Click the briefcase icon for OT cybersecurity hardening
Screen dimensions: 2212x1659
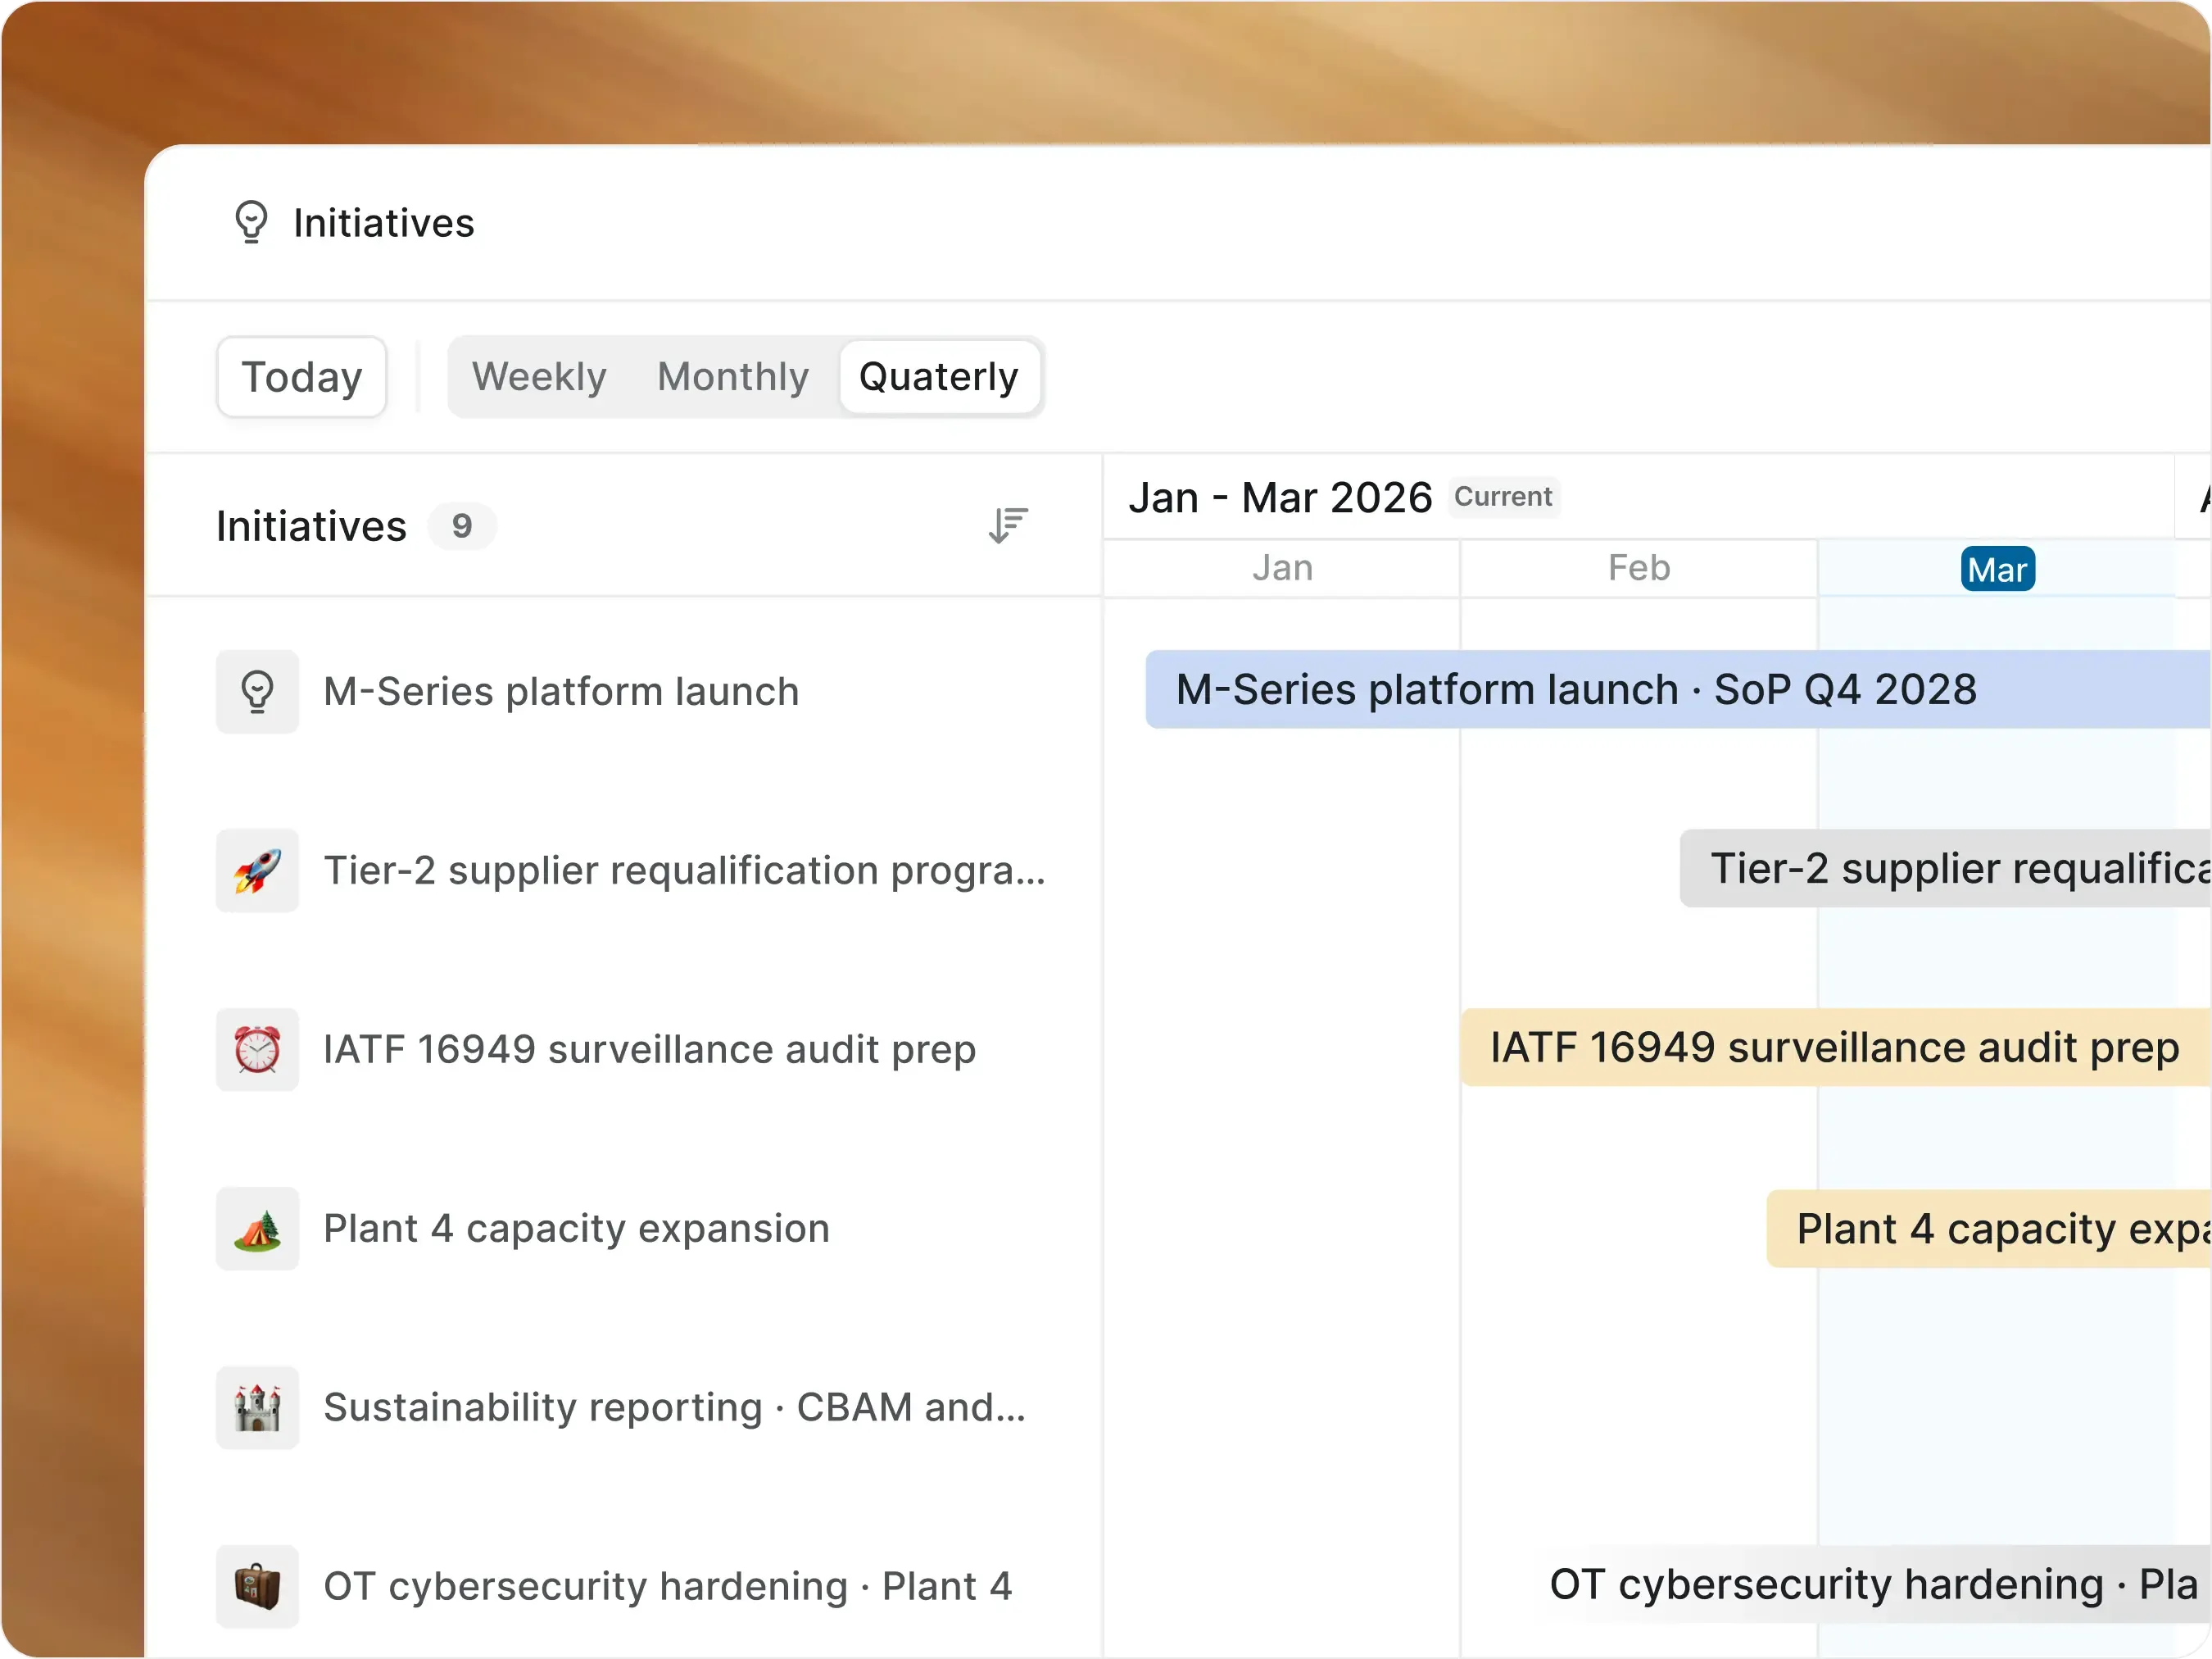click(257, 1587)
